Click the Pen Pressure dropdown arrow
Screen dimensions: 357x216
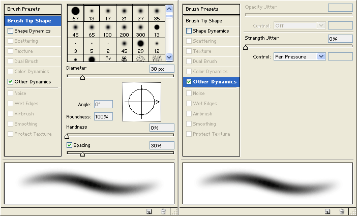pyautogui.click(x=321, y=57)
